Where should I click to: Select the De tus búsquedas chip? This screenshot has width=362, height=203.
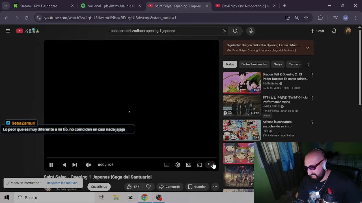tap(254, 64)
